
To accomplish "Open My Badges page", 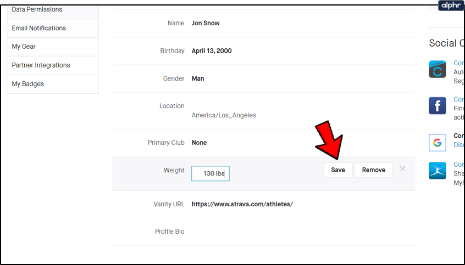I will click(28, 84).
